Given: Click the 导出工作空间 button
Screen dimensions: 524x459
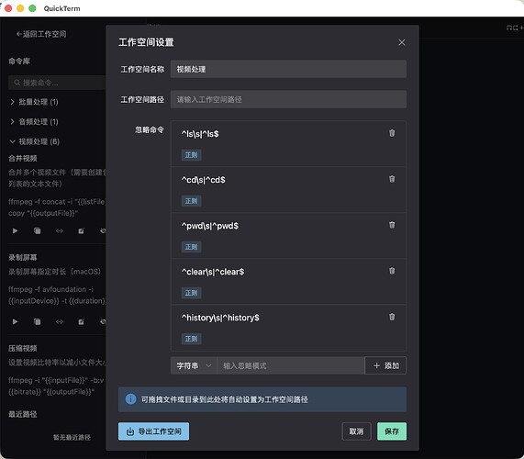Looking at the screenshot, I should 153,431.
